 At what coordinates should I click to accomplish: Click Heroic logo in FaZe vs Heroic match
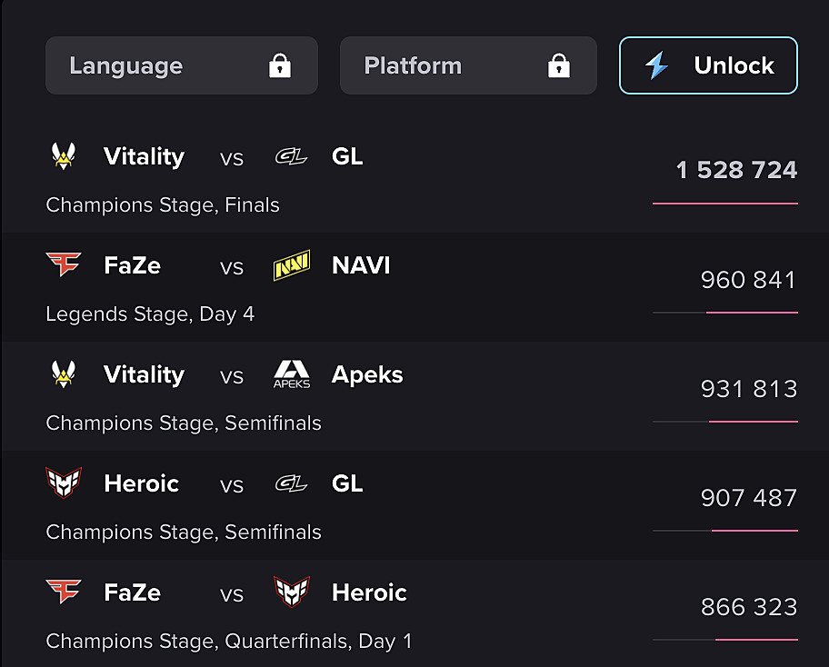pyautogui.click(x=292, y=592)
